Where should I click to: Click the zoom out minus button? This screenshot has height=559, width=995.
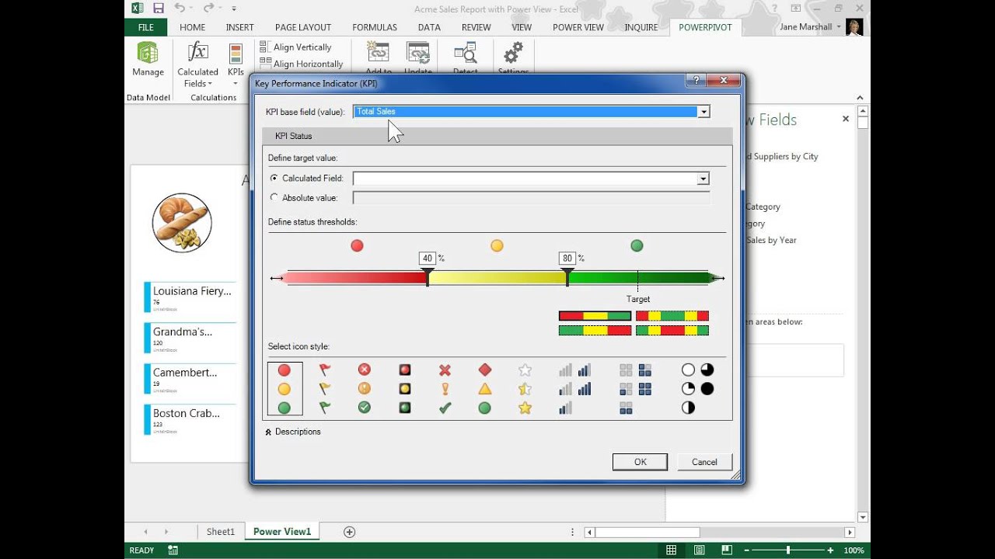click(747, 550)
